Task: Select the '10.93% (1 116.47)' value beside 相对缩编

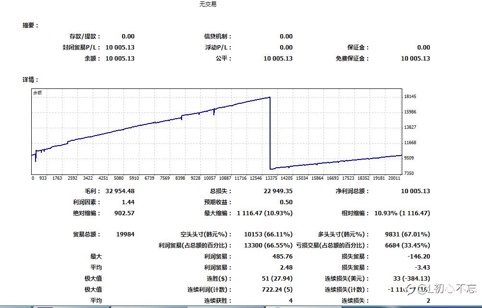Action: 402,213
